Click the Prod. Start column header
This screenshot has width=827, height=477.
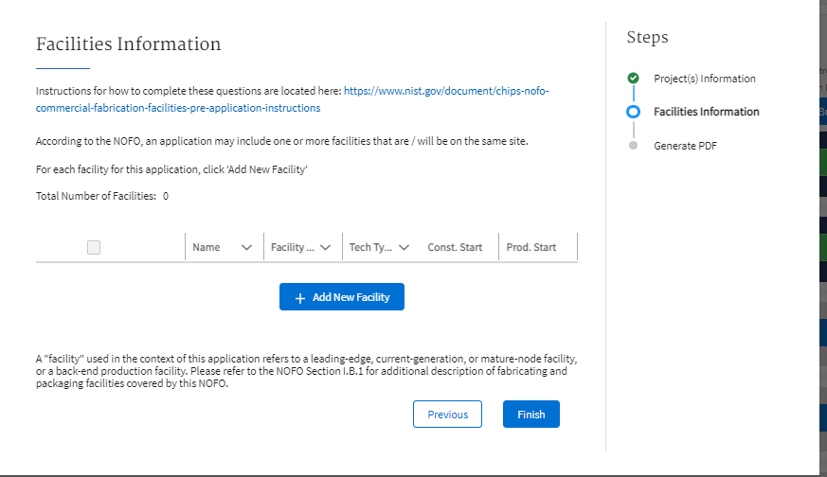click(531, 247)
